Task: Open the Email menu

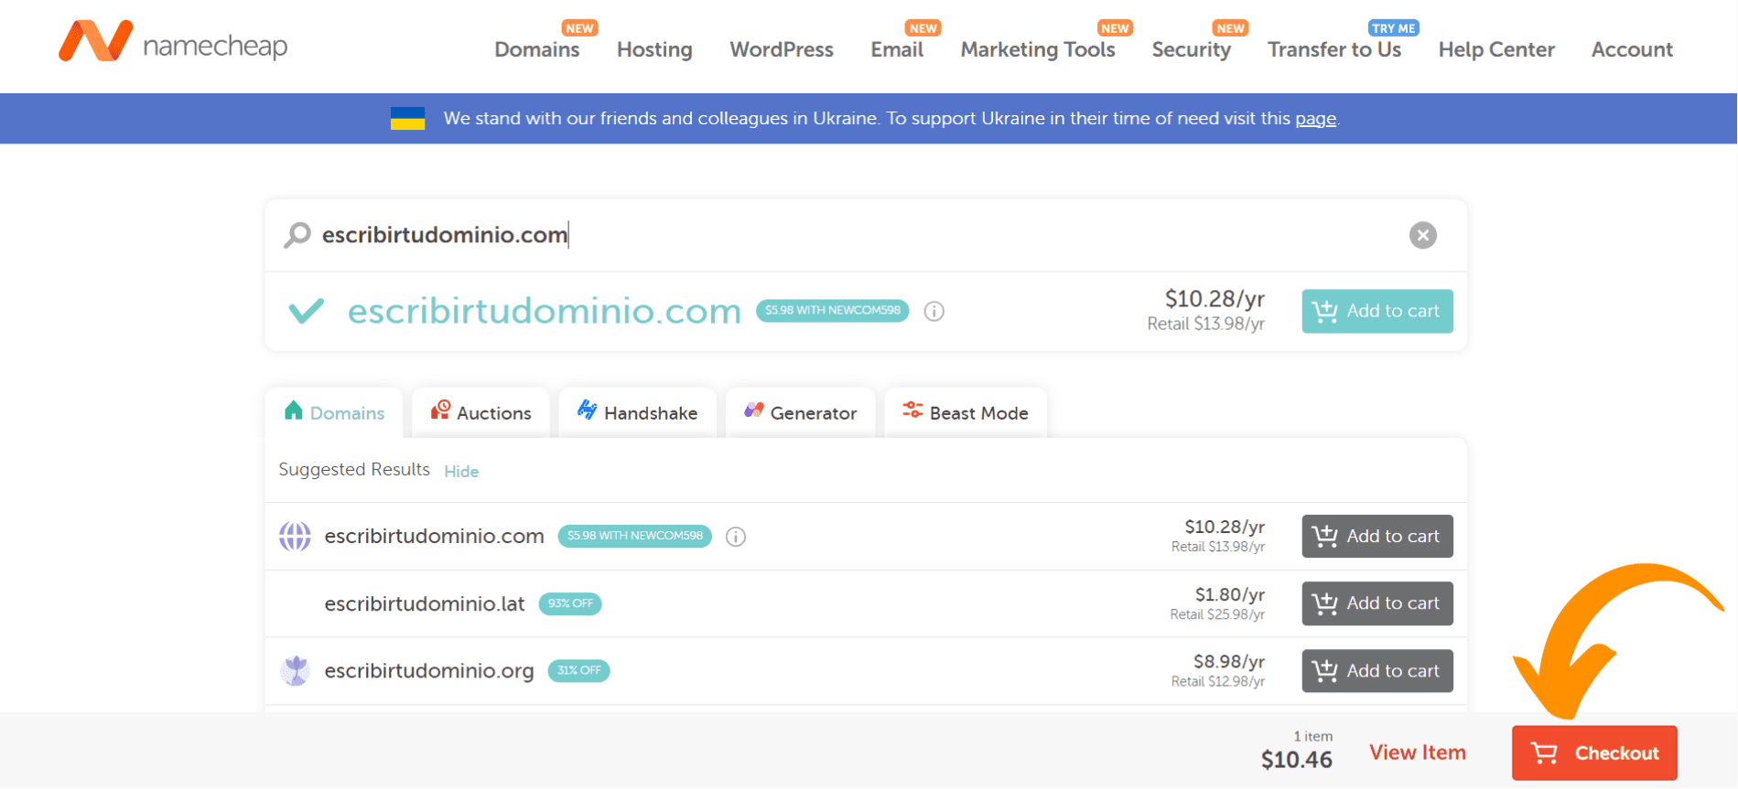Action: pos(897,49)
